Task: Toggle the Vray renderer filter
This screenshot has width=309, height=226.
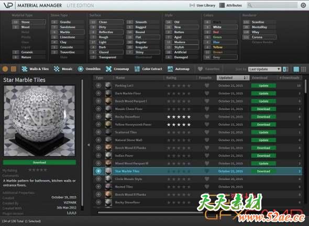Action: coord(259,32)
